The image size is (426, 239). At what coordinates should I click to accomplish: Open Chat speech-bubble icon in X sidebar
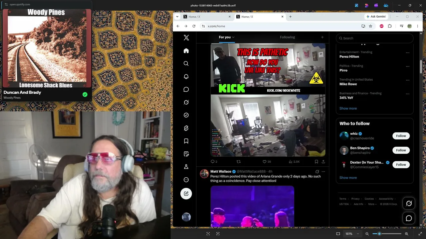[x=186, y=89]
